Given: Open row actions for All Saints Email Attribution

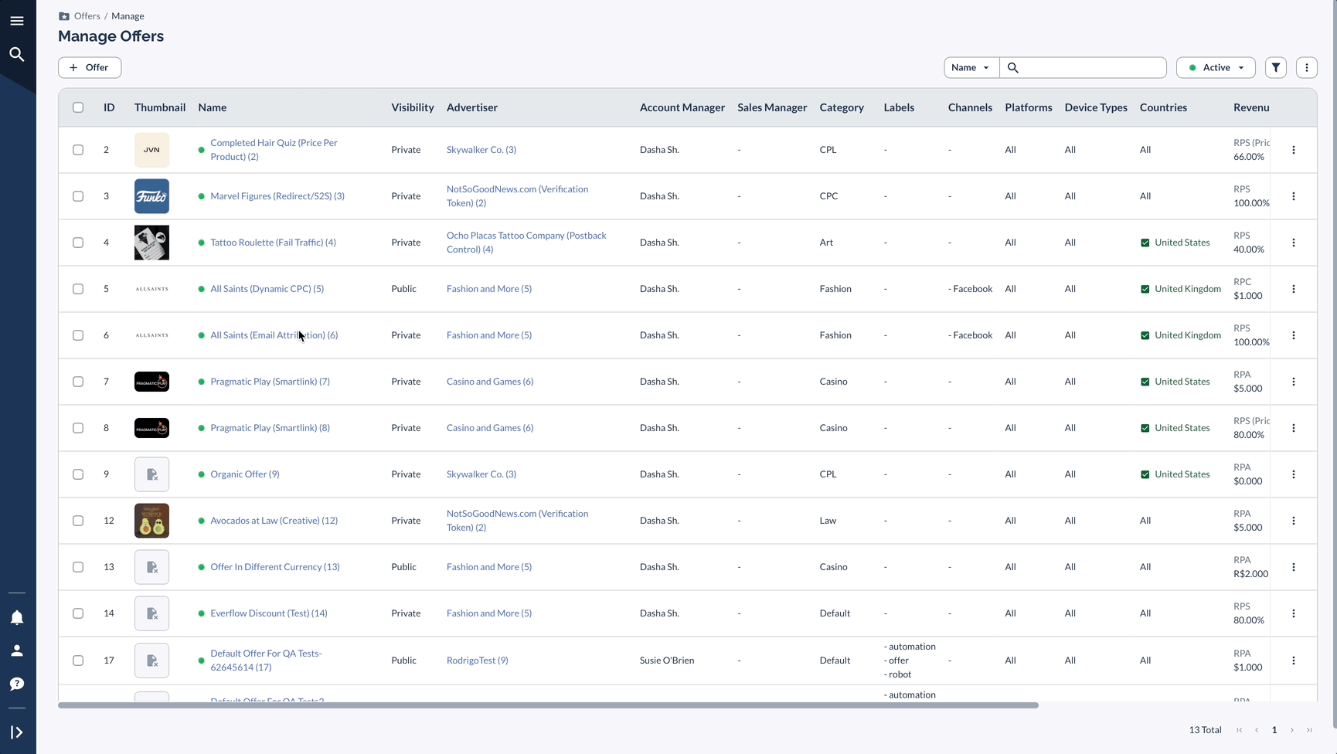Looking at the screenshot, I should pos(1294,335).
